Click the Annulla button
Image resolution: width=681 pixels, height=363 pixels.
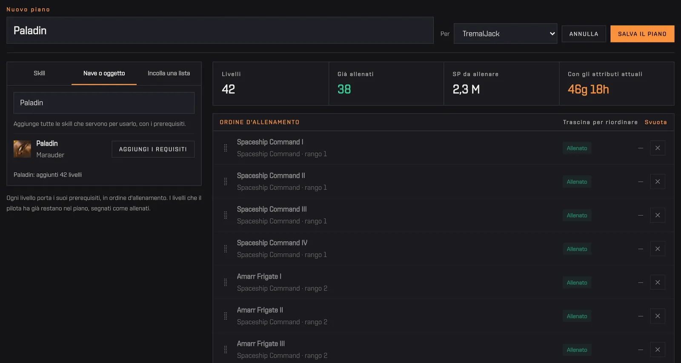coord(584,34)
